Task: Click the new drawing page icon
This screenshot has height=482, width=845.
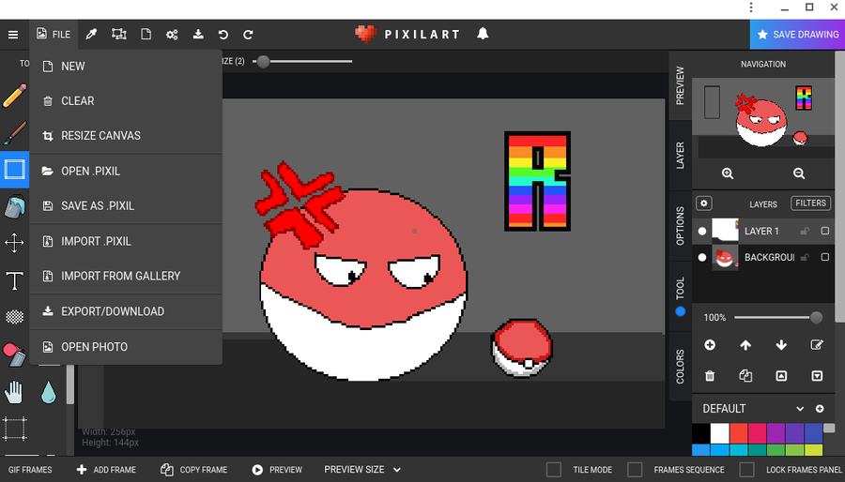Action: [146, 35]
